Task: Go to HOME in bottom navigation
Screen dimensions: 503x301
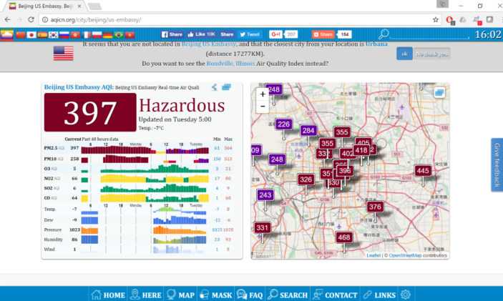Action: click(108, 295)
